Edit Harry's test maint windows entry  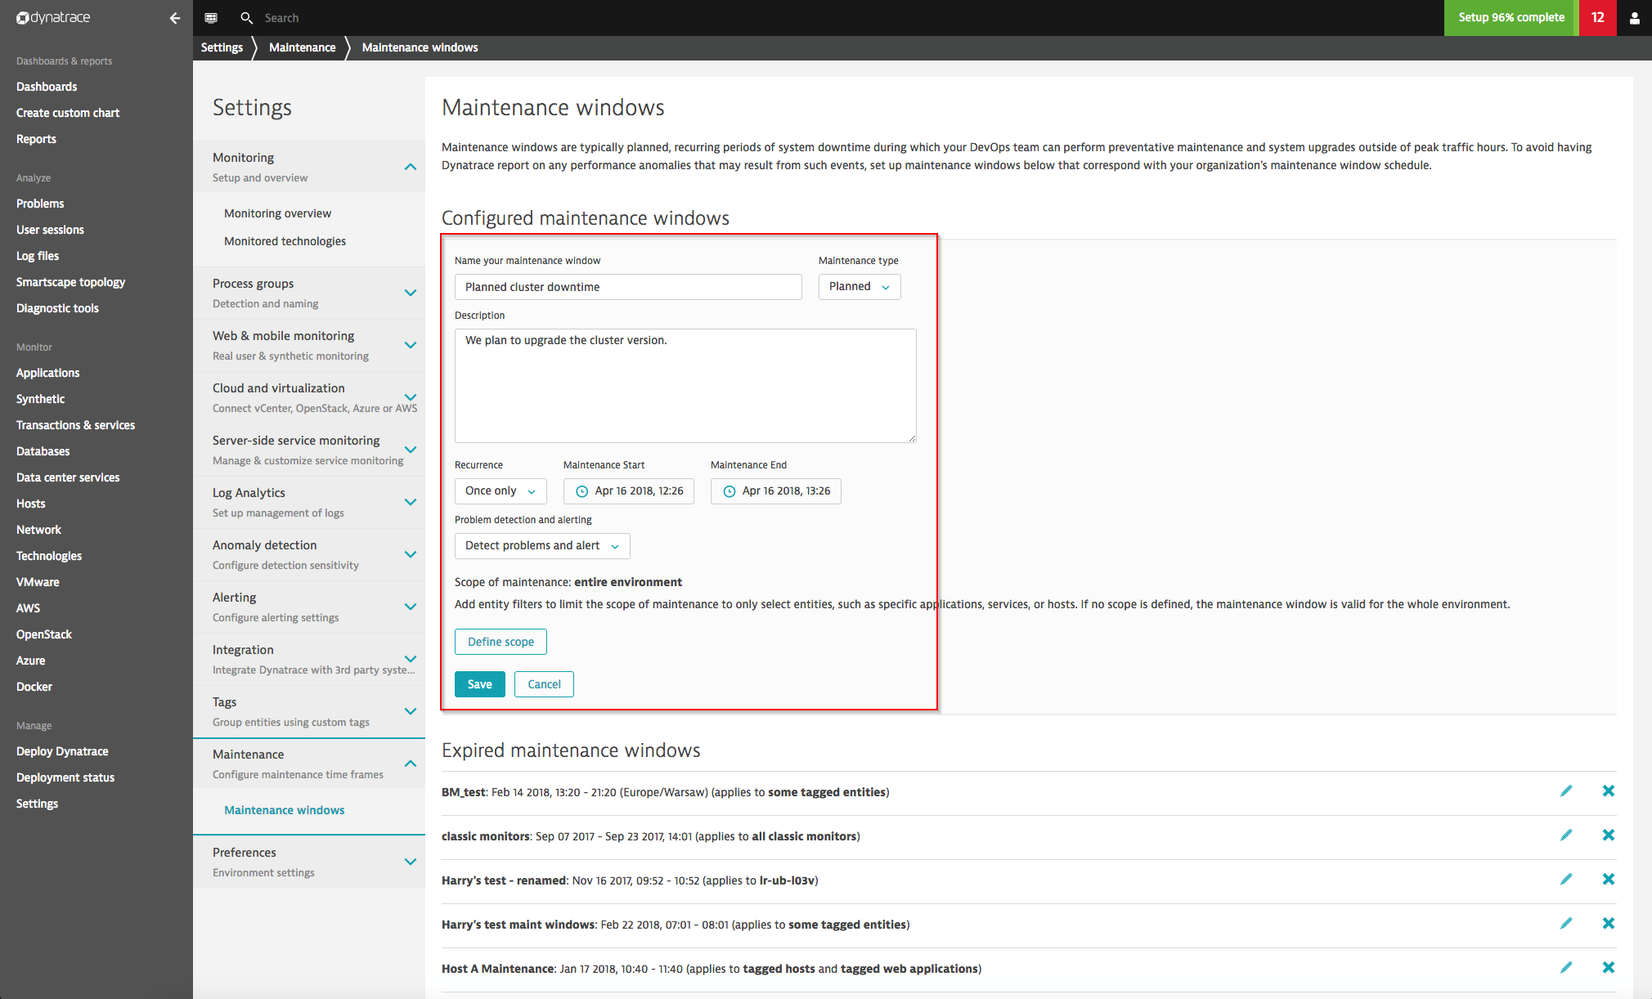tap(1566, 923)
